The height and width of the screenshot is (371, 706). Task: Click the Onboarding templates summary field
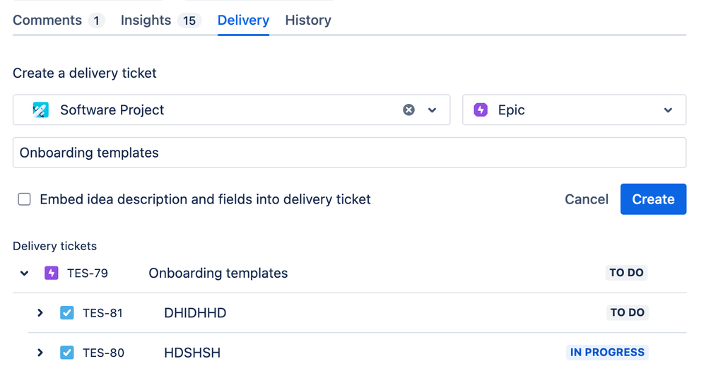tap(349, 153)
